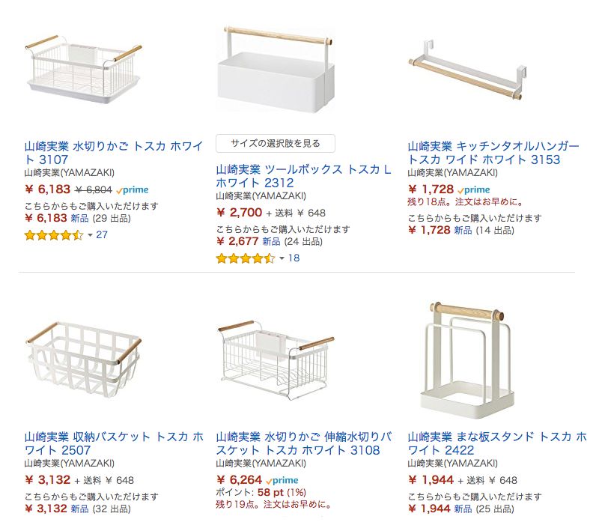Click star rating icons for the toolbox
The width and height of the screenshot is (599, 531).
click(x=245, y=258)
